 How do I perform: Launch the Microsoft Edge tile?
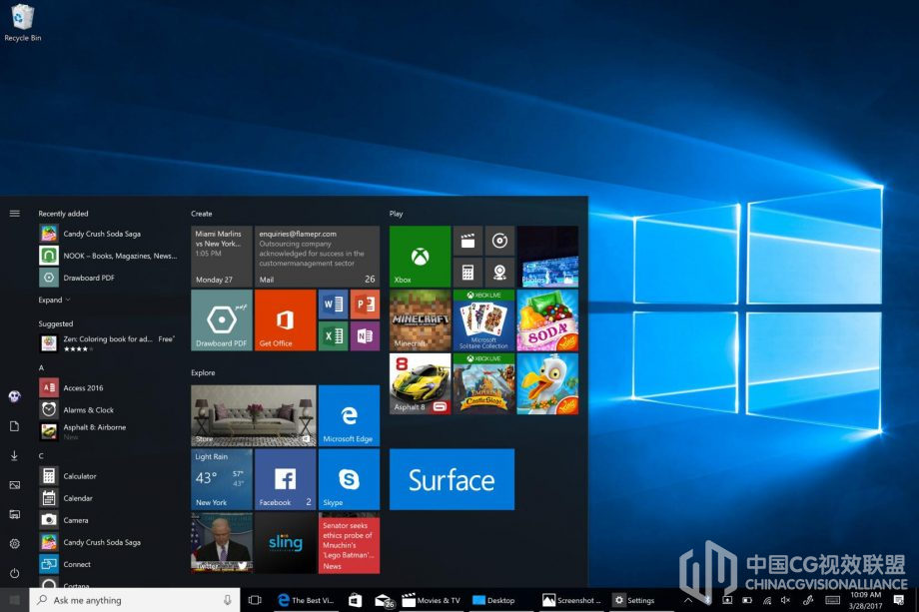[x=349, y=415]
